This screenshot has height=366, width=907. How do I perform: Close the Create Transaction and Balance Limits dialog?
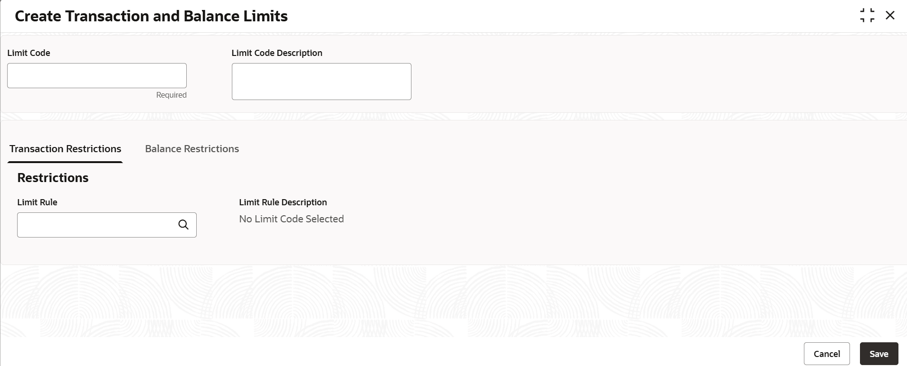890,15
